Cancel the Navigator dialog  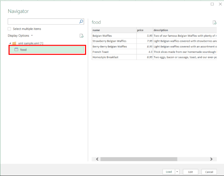tap(209, 172)
